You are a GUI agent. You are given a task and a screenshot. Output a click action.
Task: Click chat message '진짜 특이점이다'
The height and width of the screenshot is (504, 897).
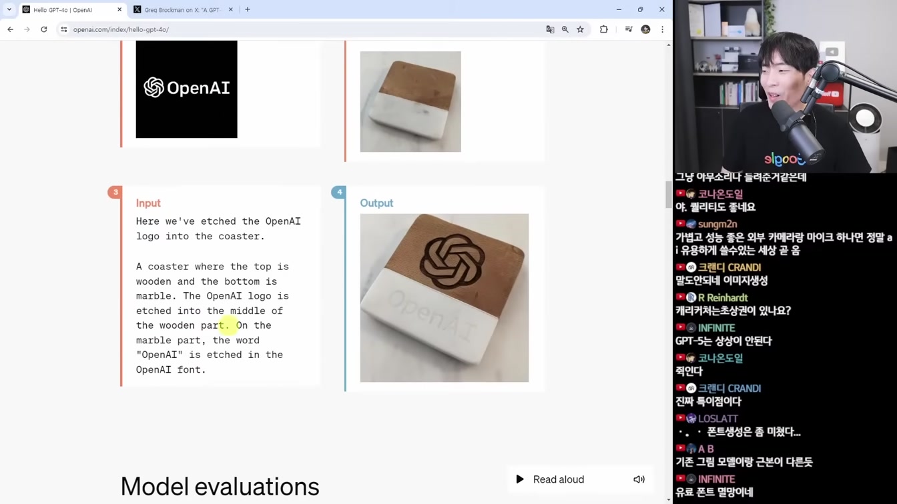709,402
